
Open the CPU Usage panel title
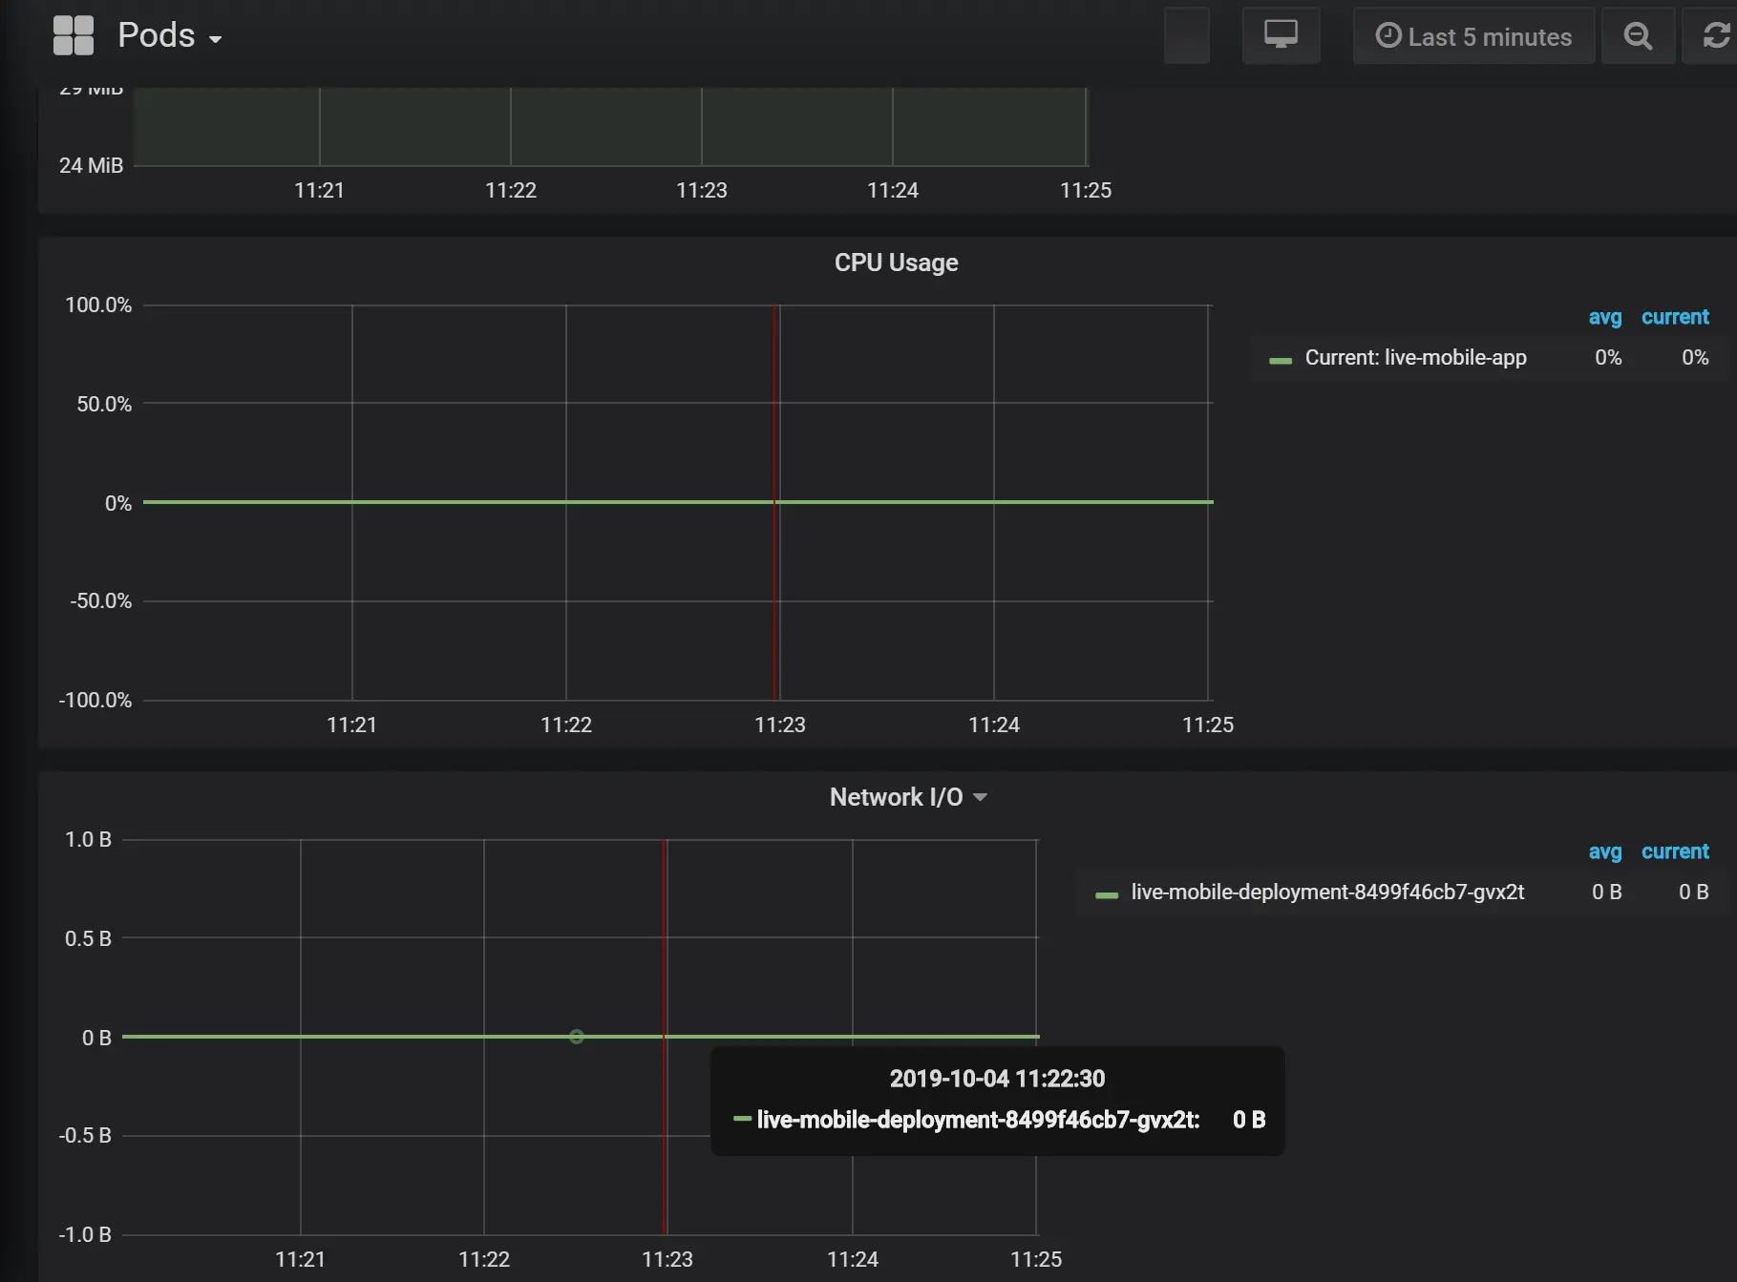[896, 263]
